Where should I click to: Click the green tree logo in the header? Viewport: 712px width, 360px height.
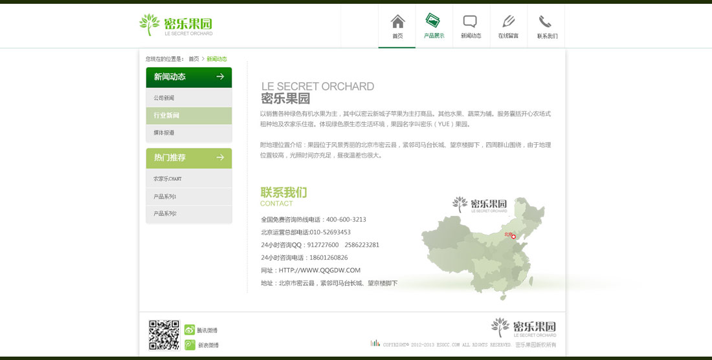(x=150, y=25)
